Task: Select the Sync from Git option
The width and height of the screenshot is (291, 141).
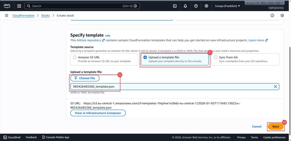Action: [x=215, y=57]
